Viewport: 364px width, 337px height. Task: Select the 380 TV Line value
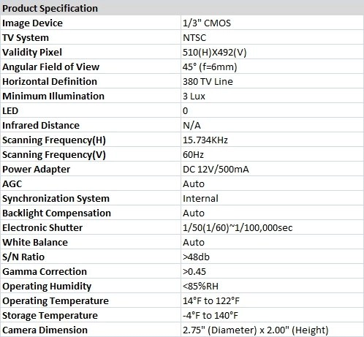click(x=208, y=82)
